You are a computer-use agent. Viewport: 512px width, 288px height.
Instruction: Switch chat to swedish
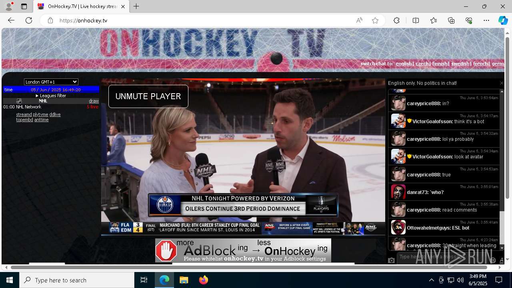click(460, 64)
